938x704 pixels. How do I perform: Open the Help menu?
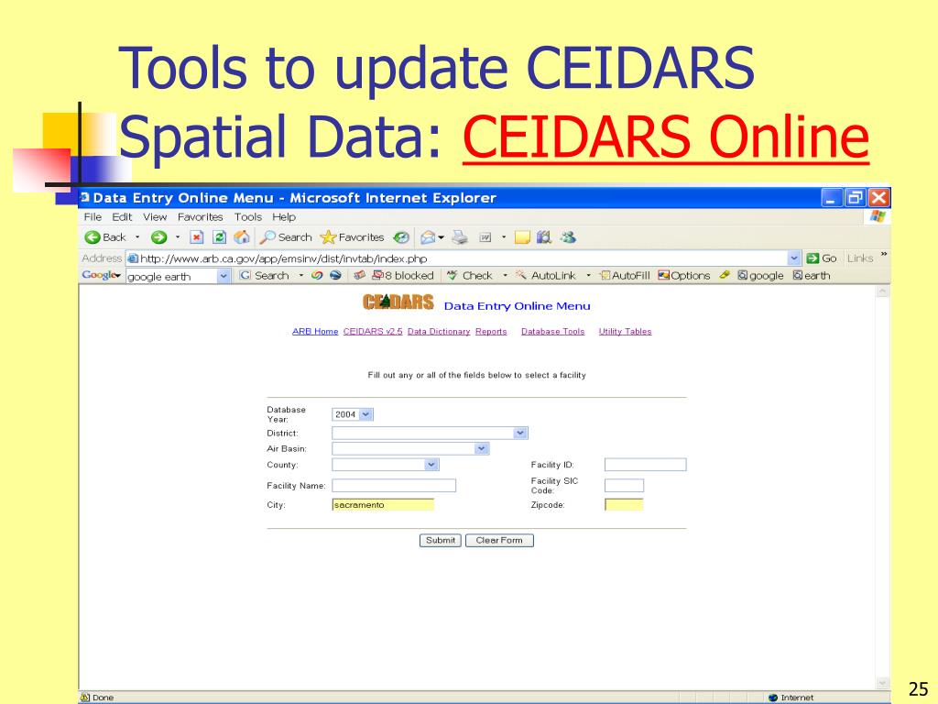click(284, 216)
